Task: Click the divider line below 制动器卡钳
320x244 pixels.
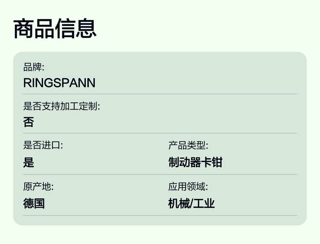Action: click(x=233, y=174)
